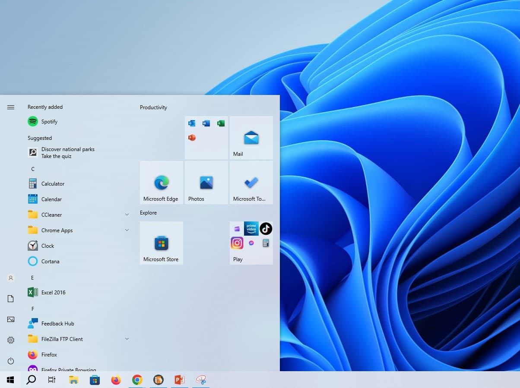Open the Start menu hamburger button
This screenshot has height=388, width=520.
(10, 107)
